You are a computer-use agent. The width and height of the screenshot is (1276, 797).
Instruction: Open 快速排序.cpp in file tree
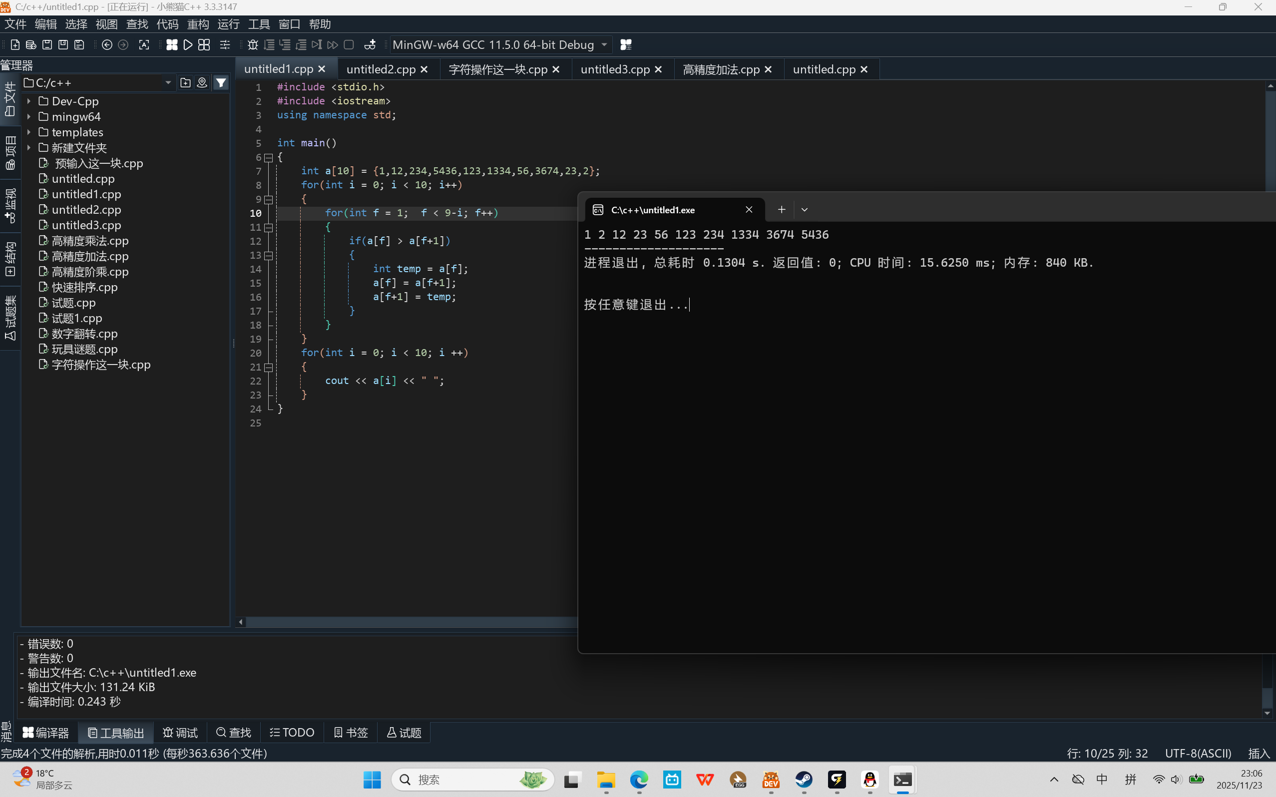pos(84,287)
